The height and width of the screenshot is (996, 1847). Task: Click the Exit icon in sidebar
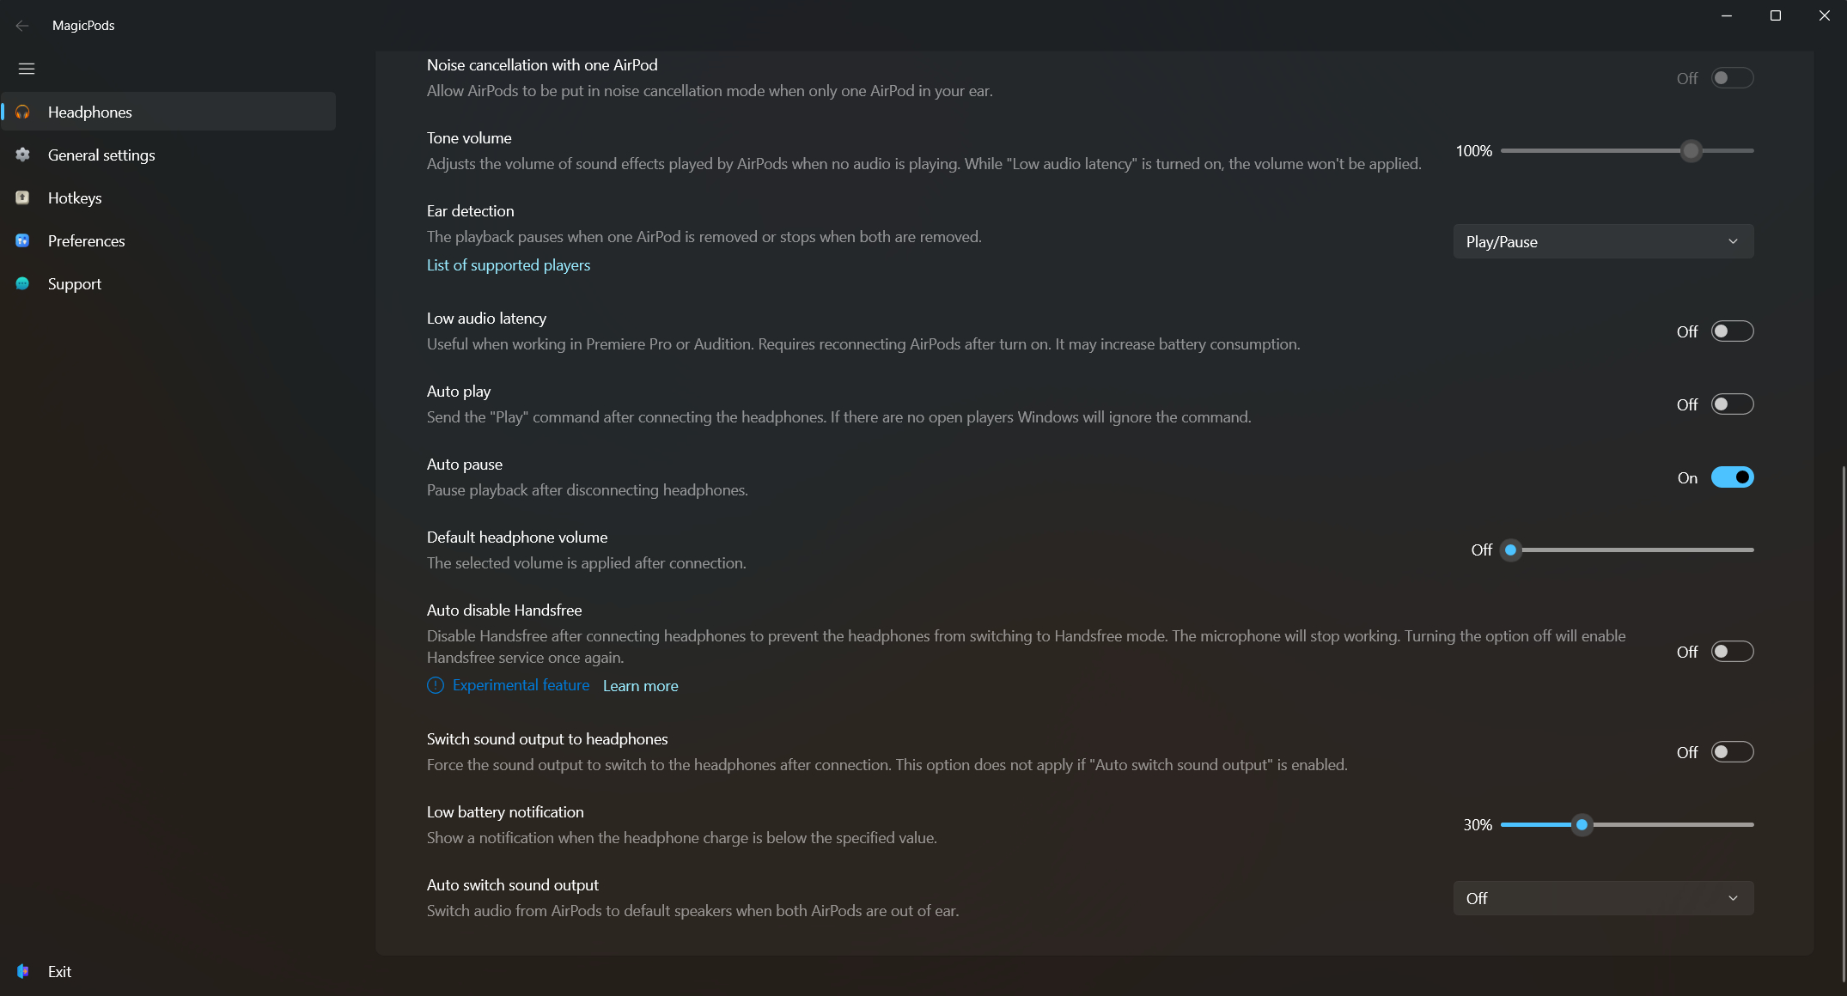[22, 971]
